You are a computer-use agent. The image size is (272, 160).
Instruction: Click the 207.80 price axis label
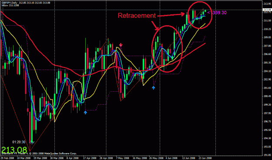coord(267,46)
